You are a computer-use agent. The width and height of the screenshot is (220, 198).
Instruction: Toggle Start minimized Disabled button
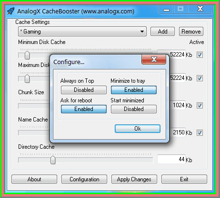pyautogui.click(x=134, y=109)
